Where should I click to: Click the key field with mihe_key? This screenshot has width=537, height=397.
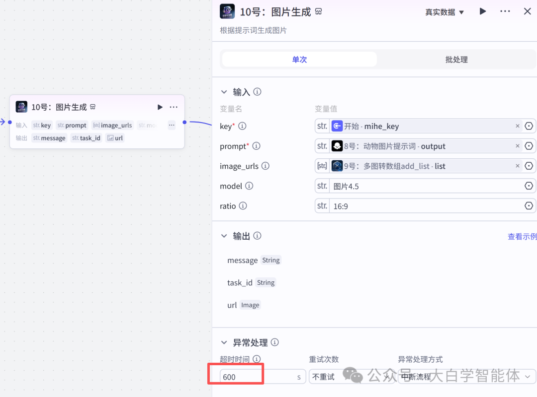[x=426, y=126]
